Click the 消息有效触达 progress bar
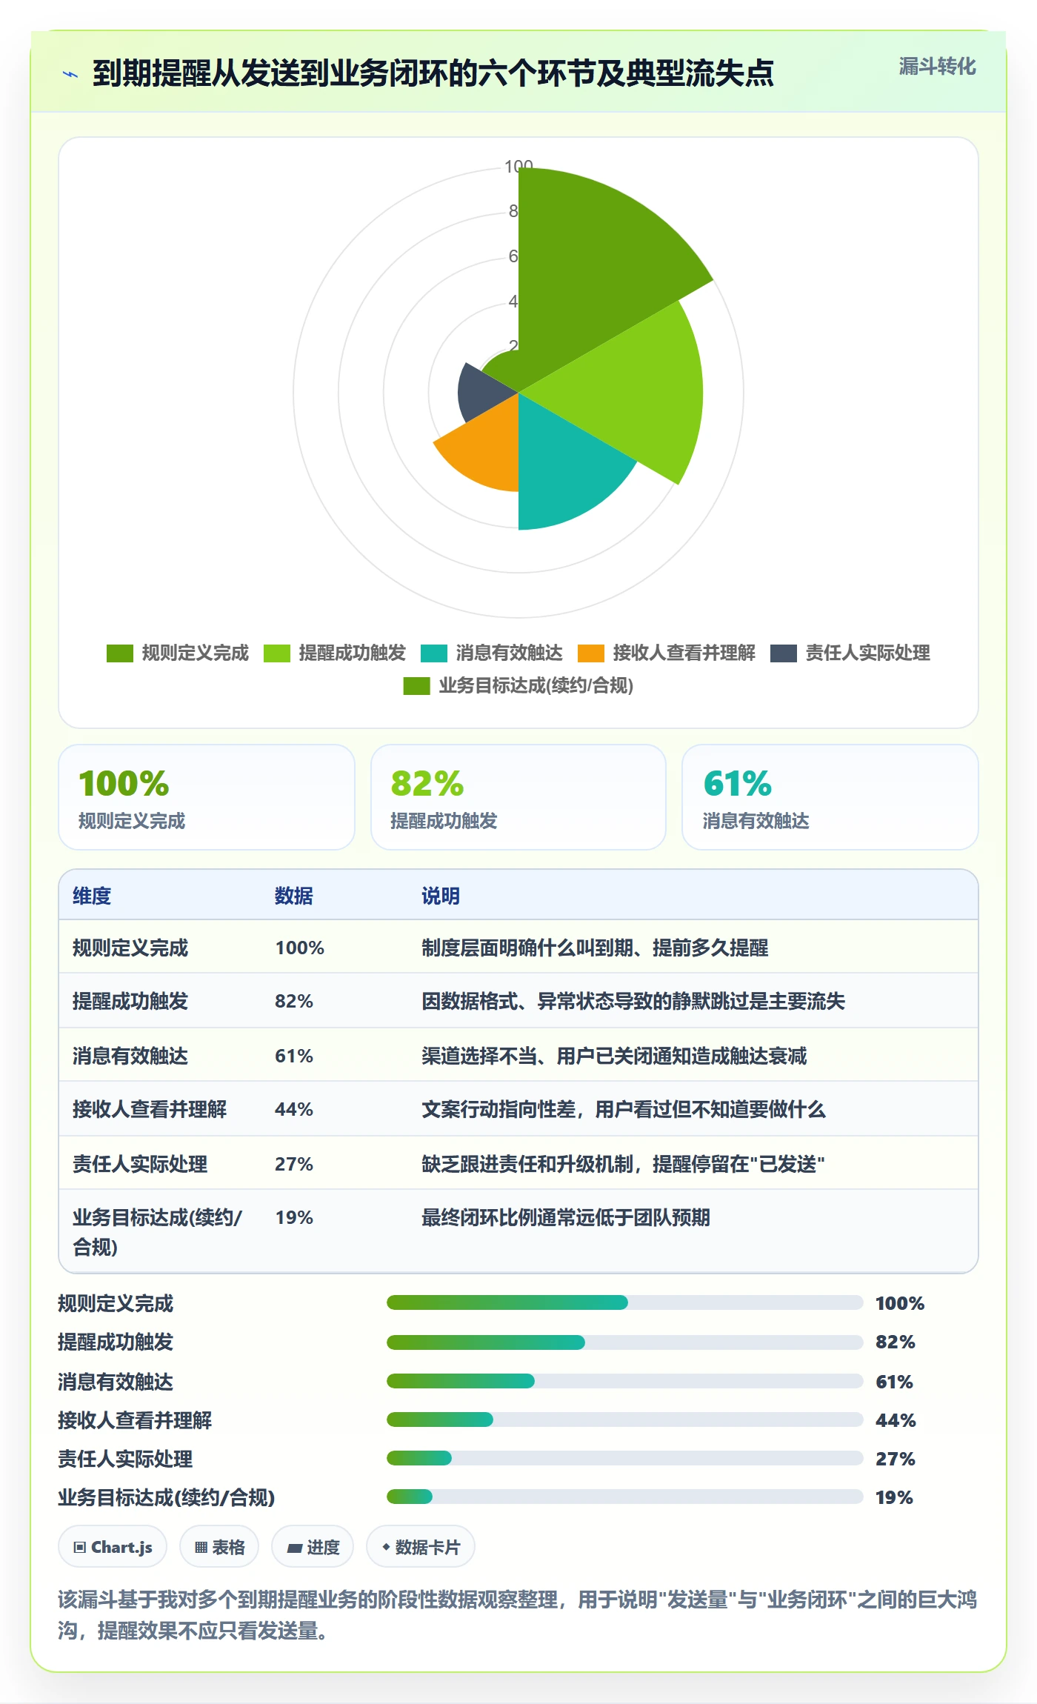This screenshot has height=1704, width=1037. click(x=625, y=1381)
